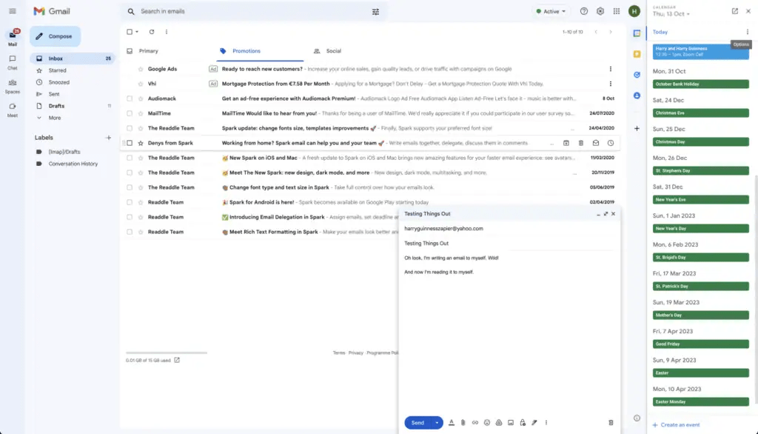Open the Send button dropdown arrow
Screen dimensions: 758x434
point(437,422)
